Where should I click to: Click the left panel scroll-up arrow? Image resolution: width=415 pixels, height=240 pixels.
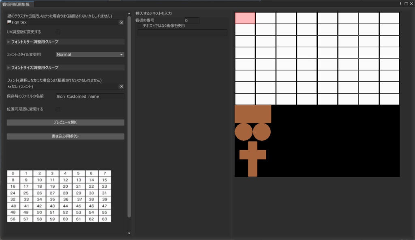point(129,13)
